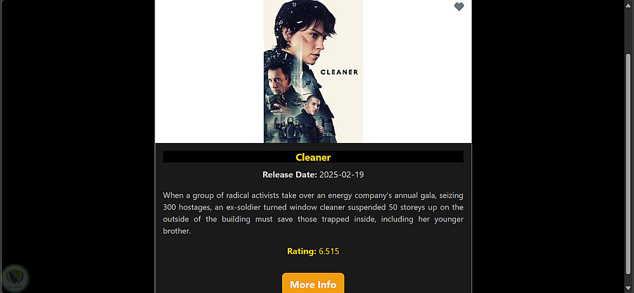634x293 pixels.
Task: Click the movie description paragraph
Action: tap(313, 213)
